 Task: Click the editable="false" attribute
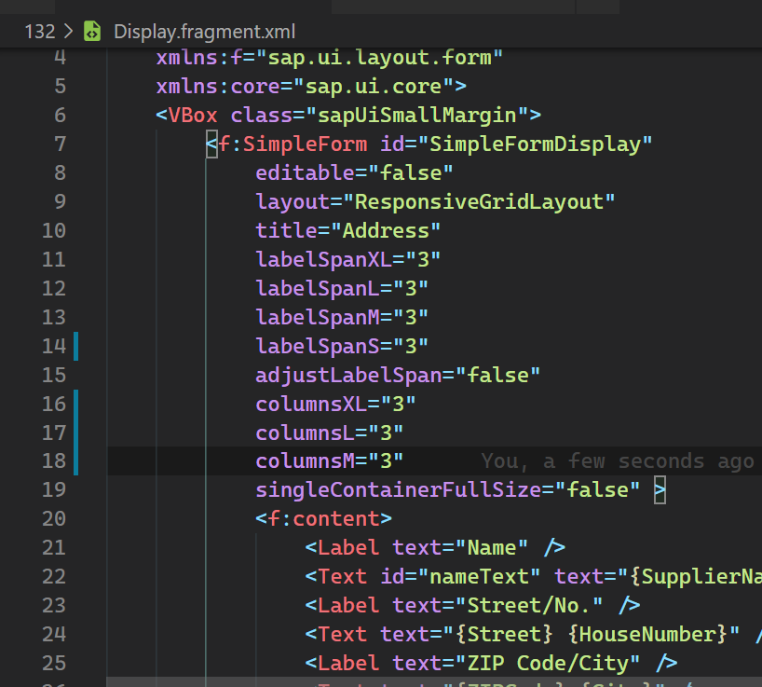(x=354, y=173)
